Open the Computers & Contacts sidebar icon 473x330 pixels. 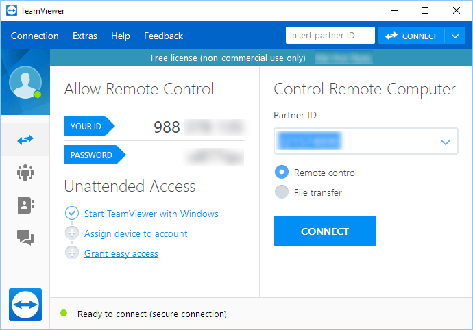pyautogui.click(x=25, y=205)
